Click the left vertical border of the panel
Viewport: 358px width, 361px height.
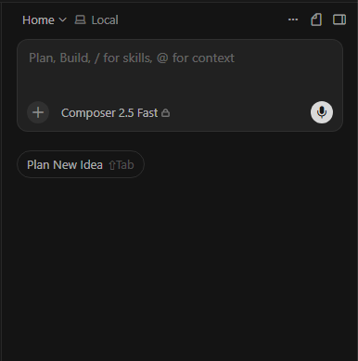[x=2, y=180]
